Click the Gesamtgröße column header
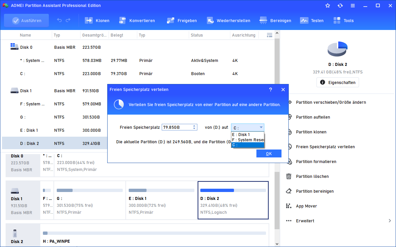This screenshot has width=396, height=247. pos(94,35)
